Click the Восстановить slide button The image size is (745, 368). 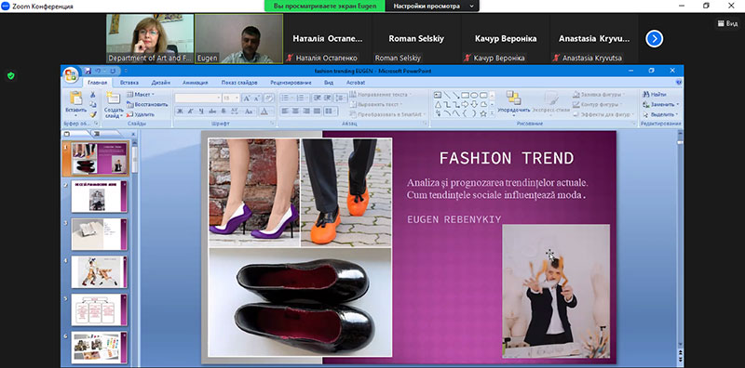tap(147, 104)
